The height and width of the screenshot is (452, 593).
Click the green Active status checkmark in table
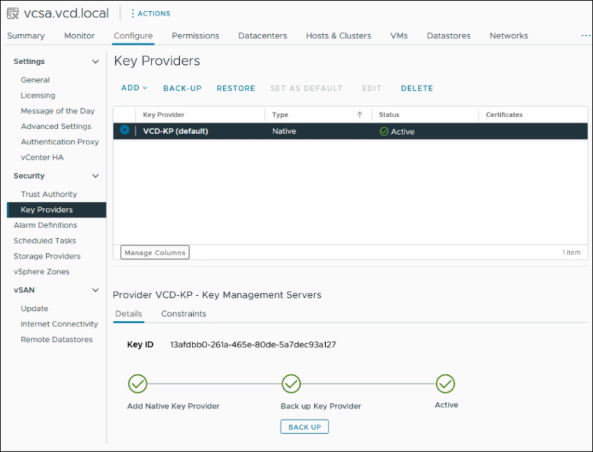pyautogui.click(x=384, y=131)
